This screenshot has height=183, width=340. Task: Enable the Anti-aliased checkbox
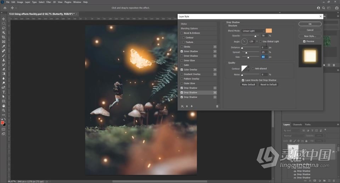253,69
